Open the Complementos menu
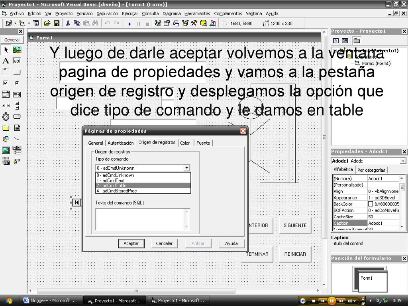 click(228, 14)
